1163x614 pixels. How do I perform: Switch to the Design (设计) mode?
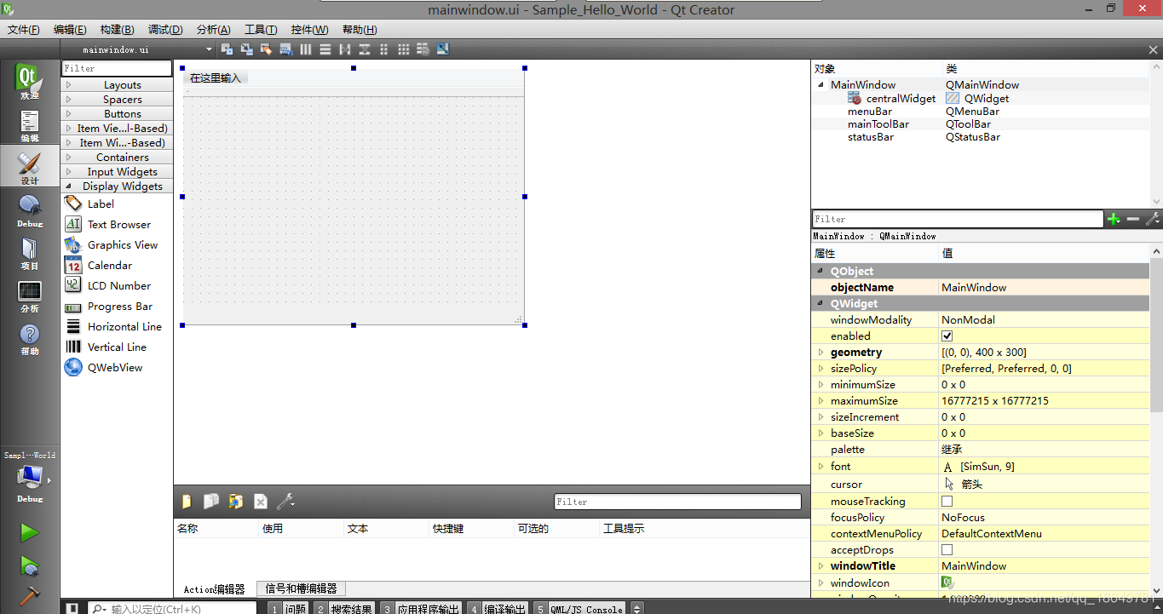(x=30, y=167)
